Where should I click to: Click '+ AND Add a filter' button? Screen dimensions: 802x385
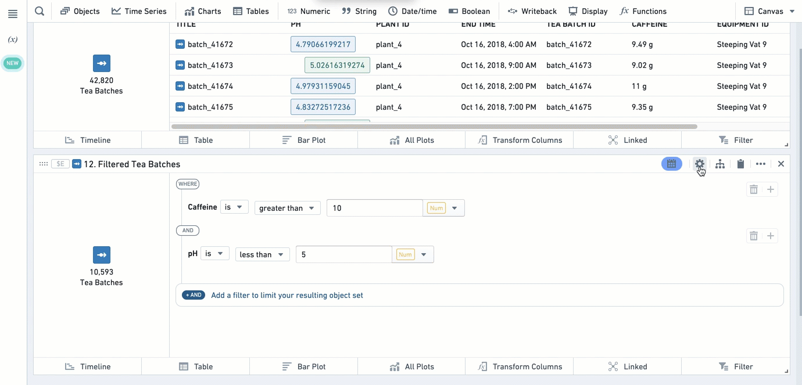479,295
